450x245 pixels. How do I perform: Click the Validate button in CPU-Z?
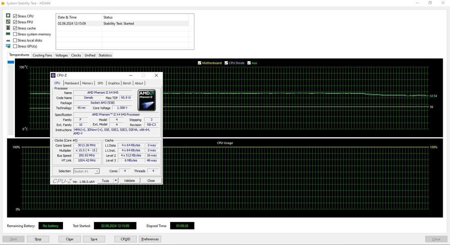(x=129, y=181)
